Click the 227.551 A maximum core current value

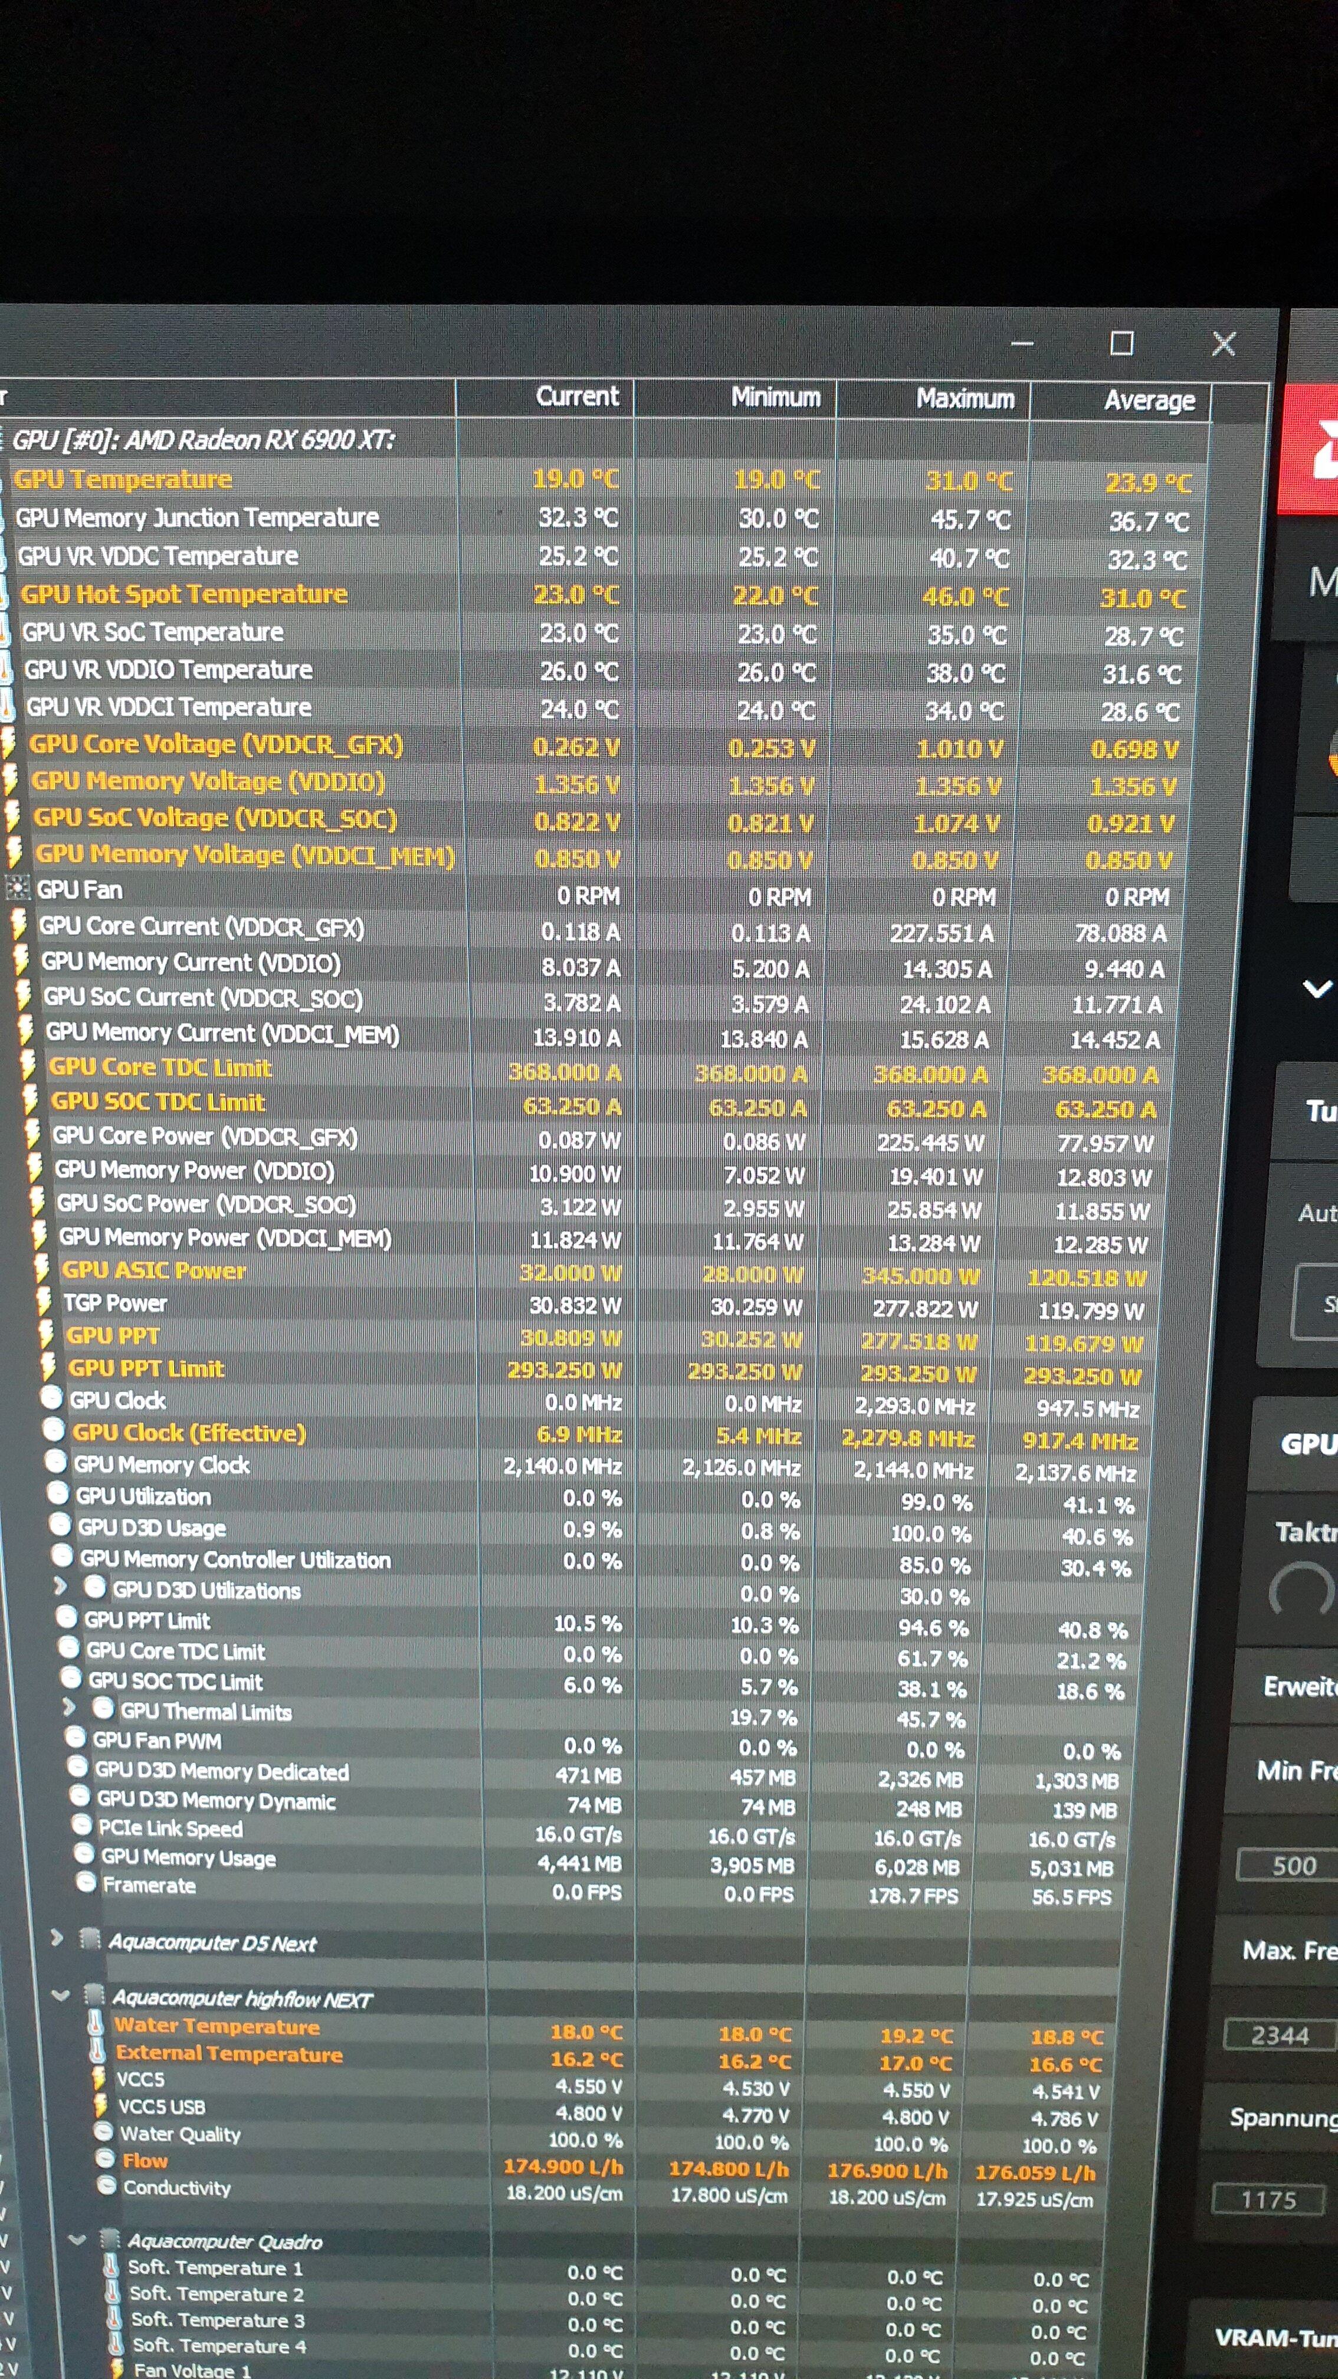(x=942, y=933)
